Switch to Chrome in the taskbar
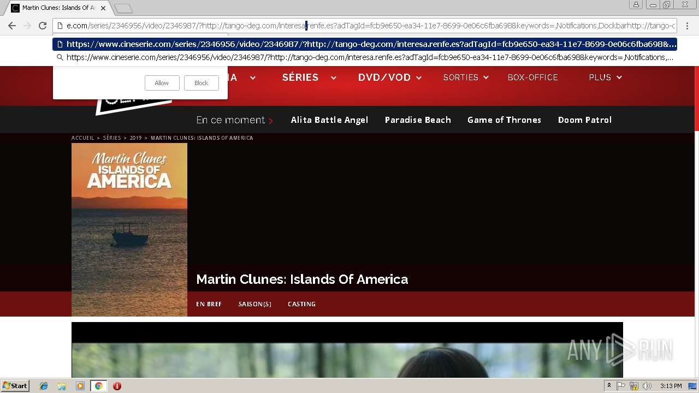Image resolution: width=699 pixels, height=393 pixels. pyautogui.click(x=98, y=386)
